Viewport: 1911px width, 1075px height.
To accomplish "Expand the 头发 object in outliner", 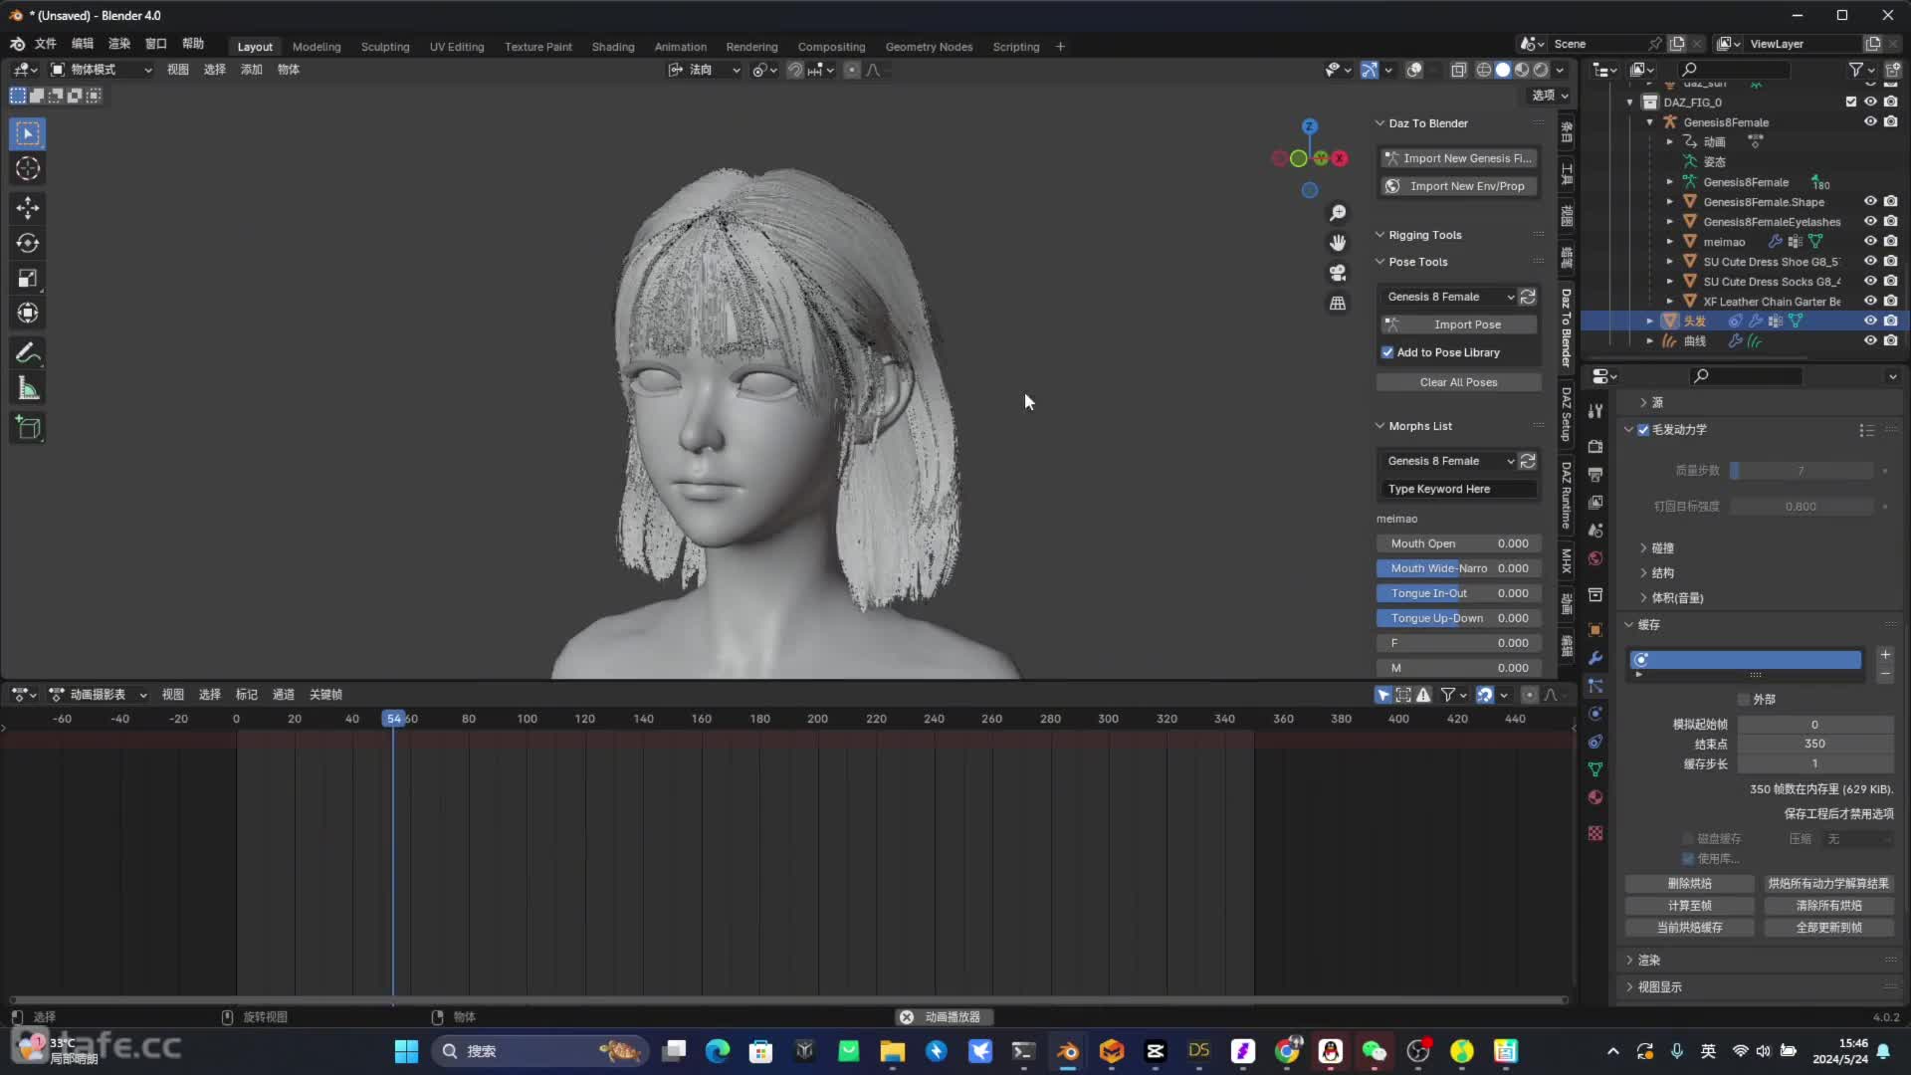I will (1650, 321).
